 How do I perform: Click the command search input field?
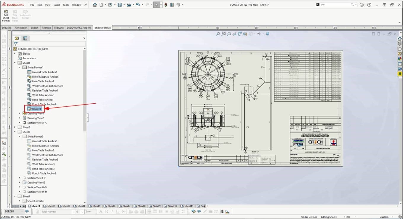(x=335, y=5)
